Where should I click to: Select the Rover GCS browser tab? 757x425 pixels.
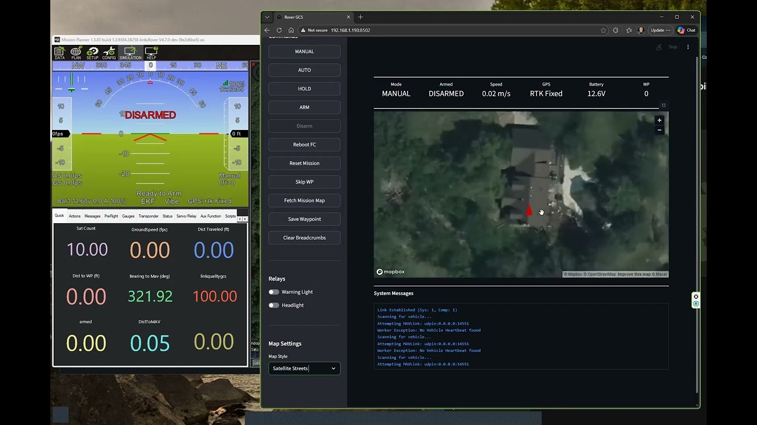click(x=312, y=17)
